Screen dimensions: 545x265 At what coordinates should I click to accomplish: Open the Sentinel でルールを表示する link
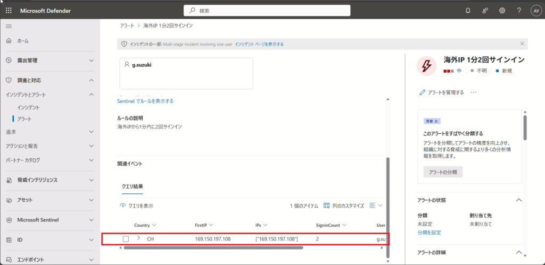[x=145, y=101]
